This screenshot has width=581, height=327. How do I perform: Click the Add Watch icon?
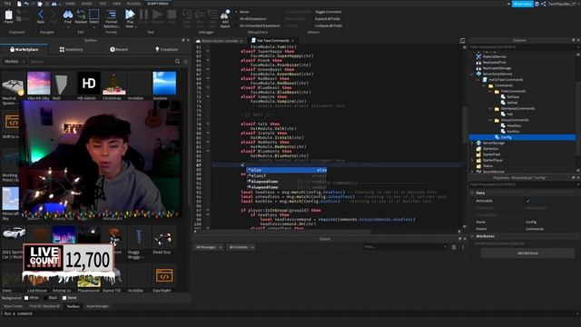pos(224,15)
